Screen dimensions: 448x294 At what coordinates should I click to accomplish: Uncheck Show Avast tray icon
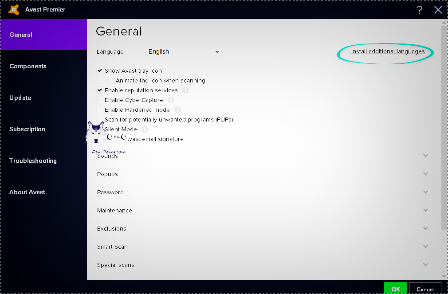pyautogui.click(x=100, y=71)
